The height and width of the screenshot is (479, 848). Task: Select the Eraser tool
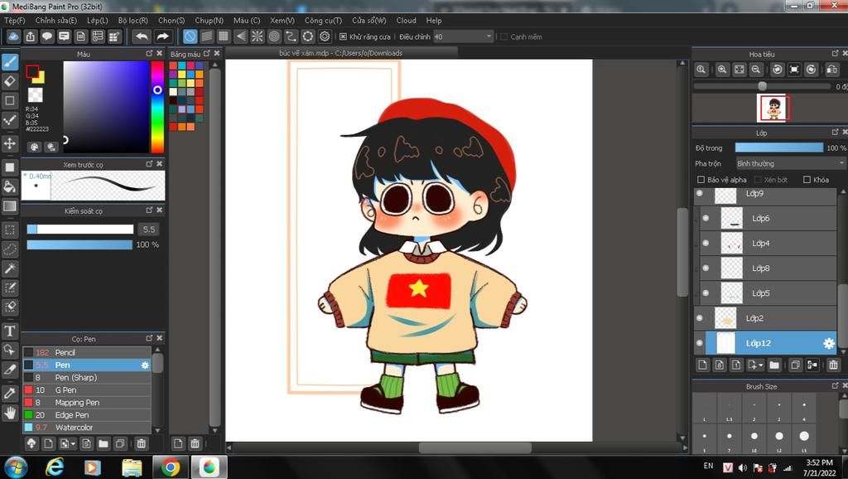click(x=10, y=81)
